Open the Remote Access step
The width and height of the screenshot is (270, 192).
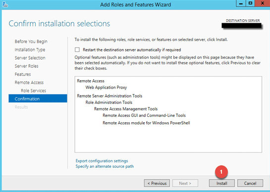pos(29,83)
